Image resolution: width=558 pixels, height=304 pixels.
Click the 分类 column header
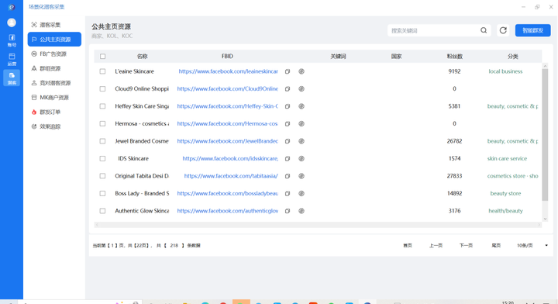click(x=513, y=57)
